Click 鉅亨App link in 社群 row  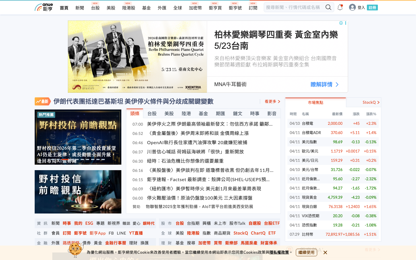98,233
